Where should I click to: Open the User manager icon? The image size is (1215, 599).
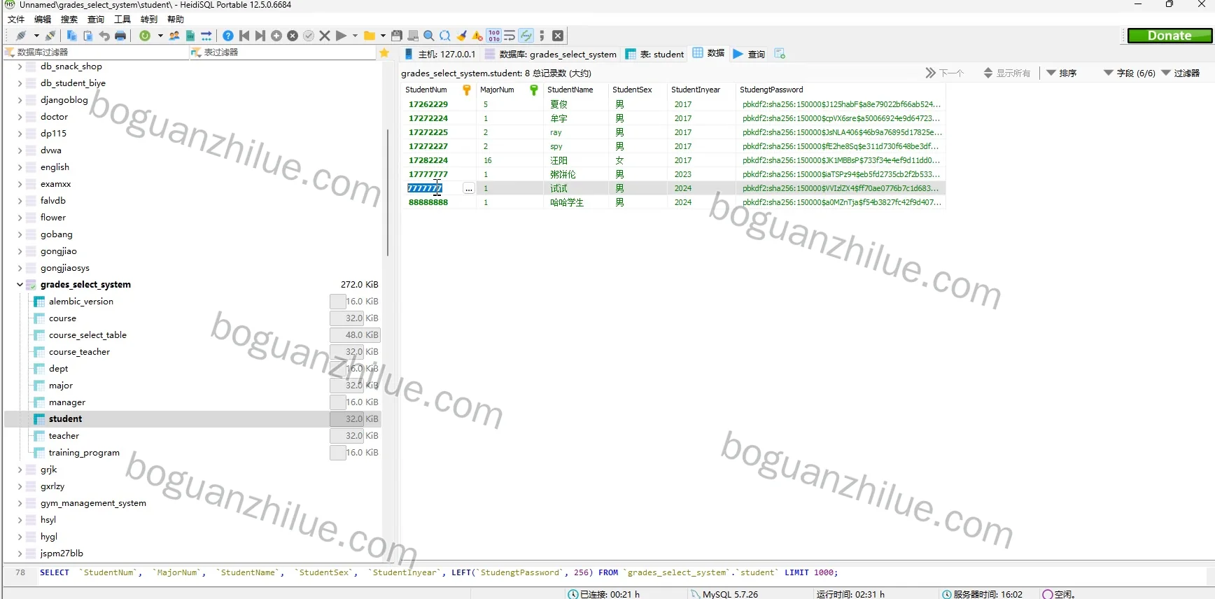point(174,36)
